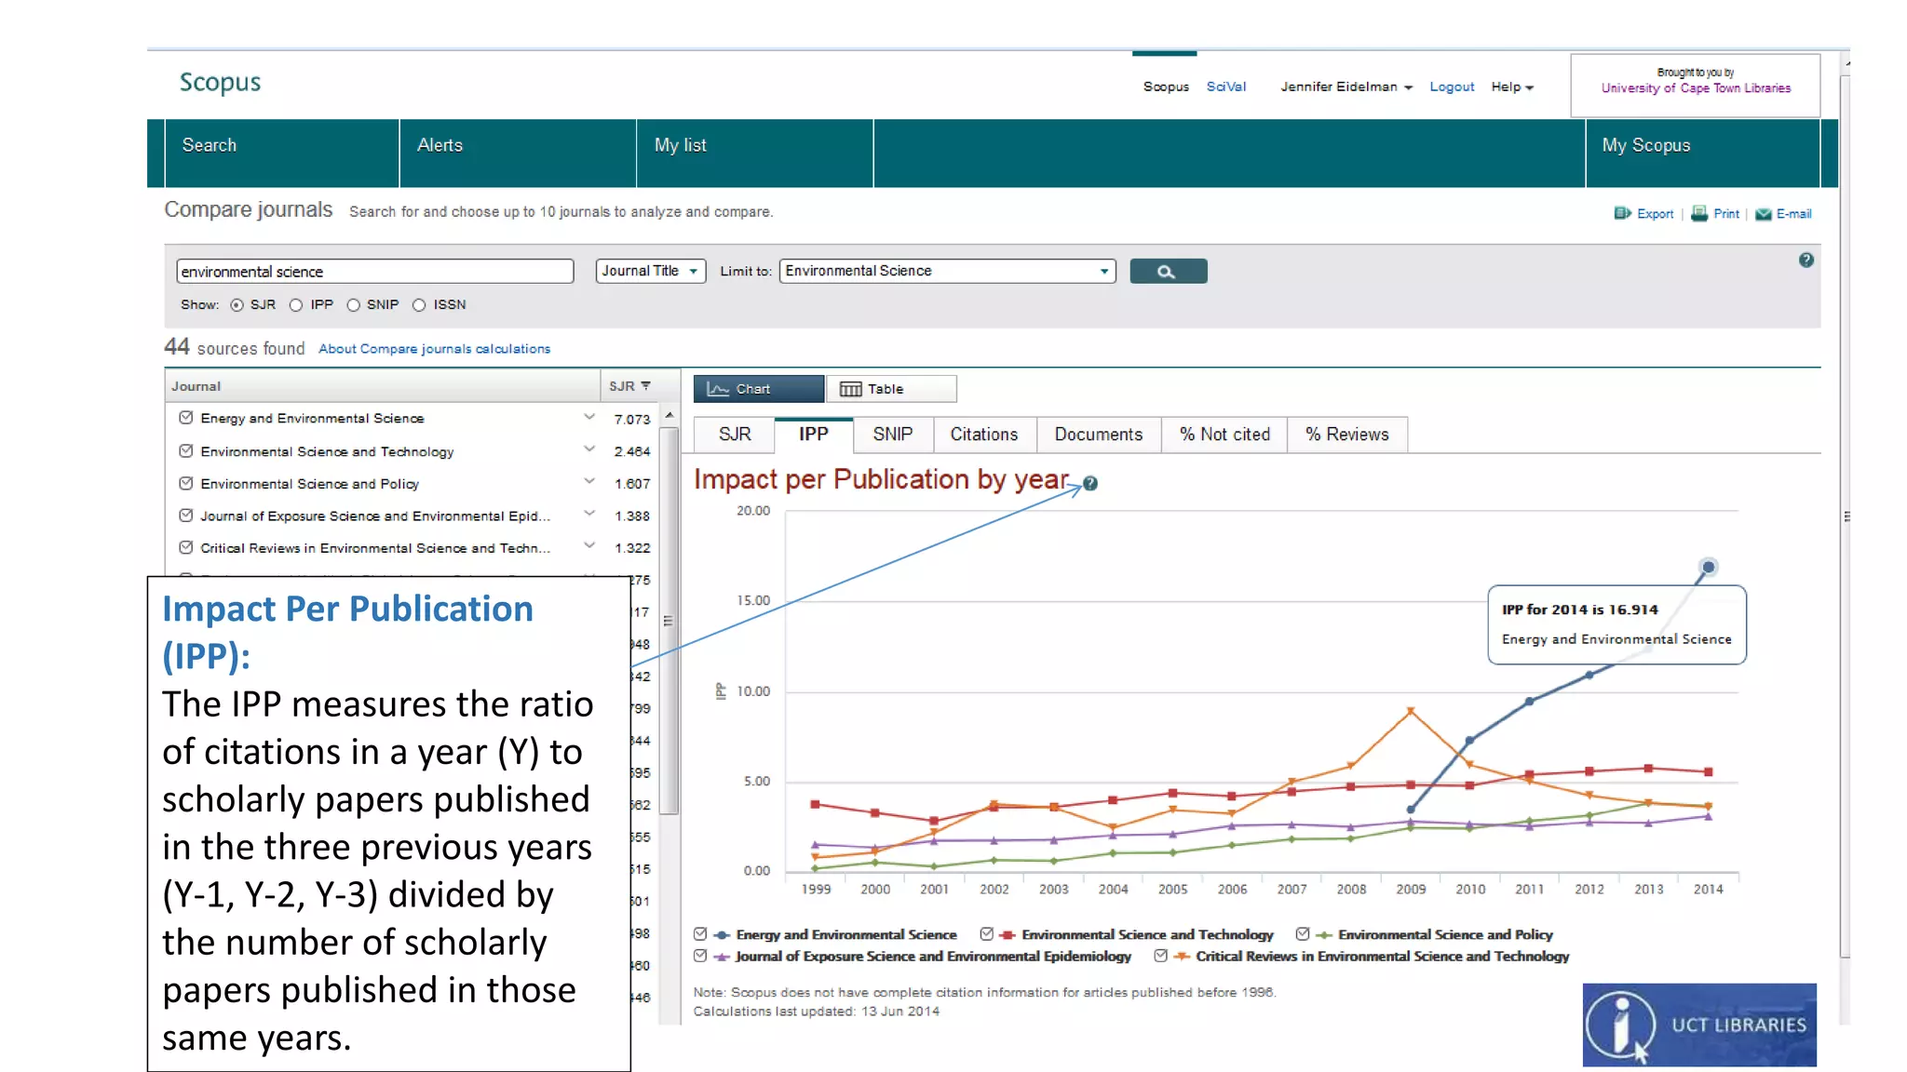Switch to the % Not cited tab
The image size is (1907, 1072).
tap(1224, 435)
